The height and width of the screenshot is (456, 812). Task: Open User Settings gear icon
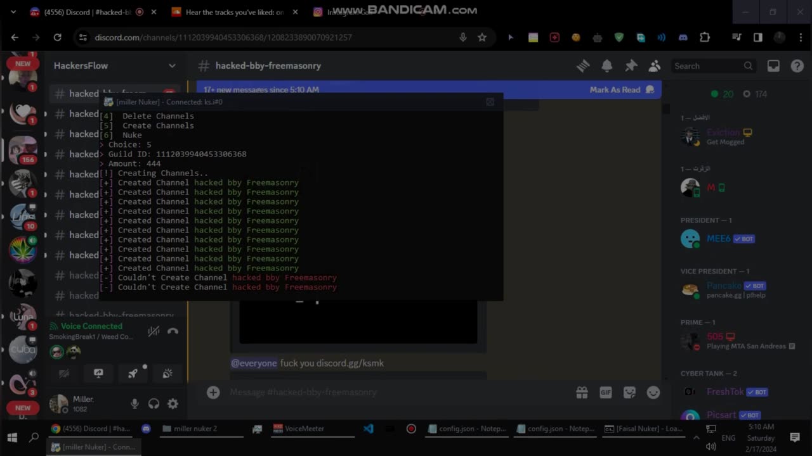[x=173, y=403]
